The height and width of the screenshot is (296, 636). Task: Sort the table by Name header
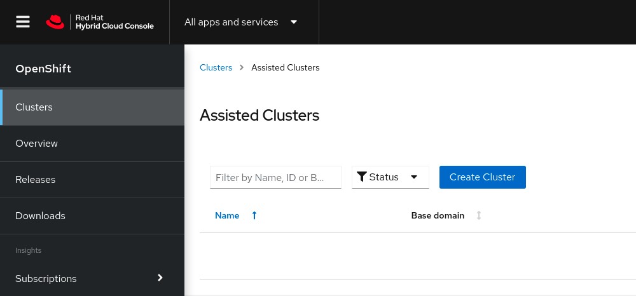(x=227, y=215)
